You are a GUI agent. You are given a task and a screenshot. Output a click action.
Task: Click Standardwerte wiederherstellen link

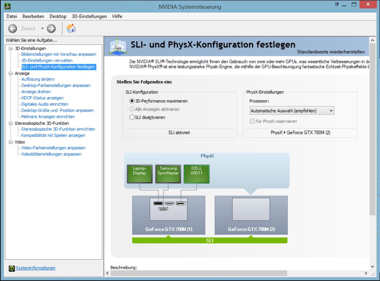(x=331, y=52)
